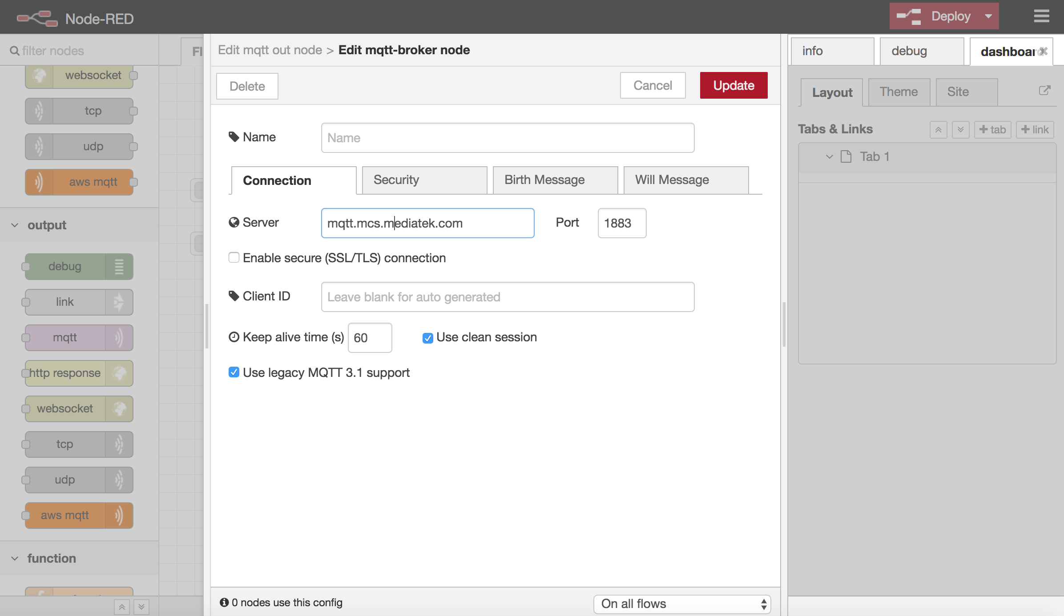This screenshot has height=616, width=1064.
Task: Go back to Edit mqtt out node breadcrumb
Action: pyautogui.click(x=270, y=50)
